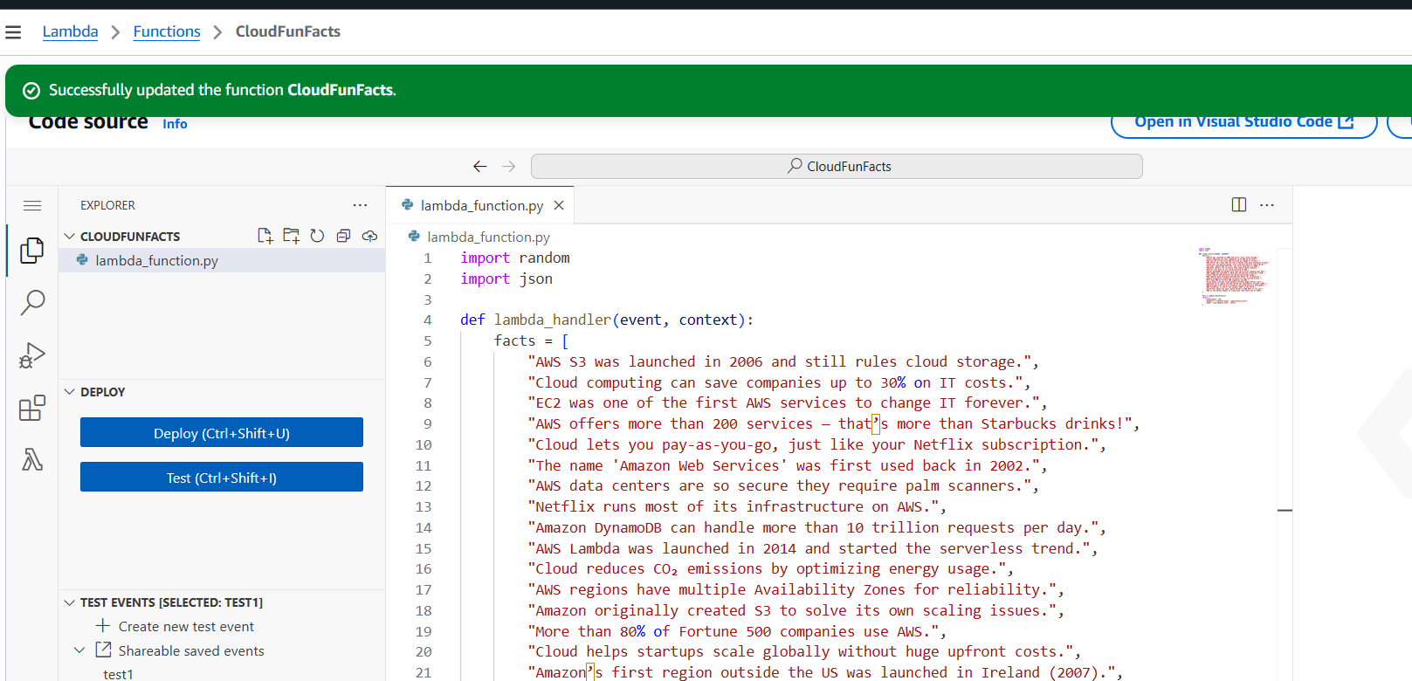Close the lambda_function.py tab

pos(559,205)
